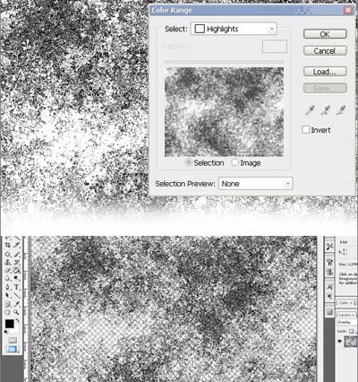
Task: Click the Color Range preview image
Action: click(x=224, y=112)
